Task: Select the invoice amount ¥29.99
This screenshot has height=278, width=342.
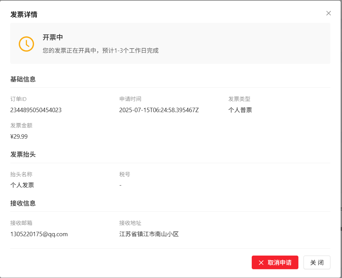Action: pyautogui.click(x=19, y=136)
